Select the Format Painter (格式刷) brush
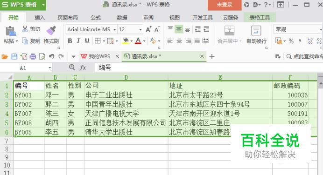This screenshot has height=175, width=323. pyautogui.click(x=51, y=31)
